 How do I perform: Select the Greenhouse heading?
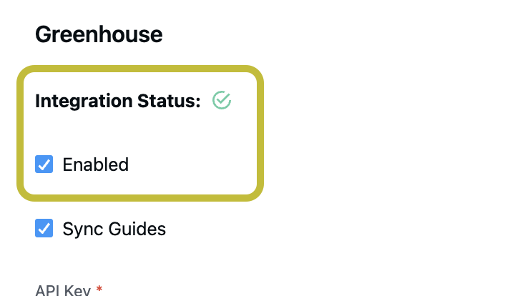pos(99,34)
